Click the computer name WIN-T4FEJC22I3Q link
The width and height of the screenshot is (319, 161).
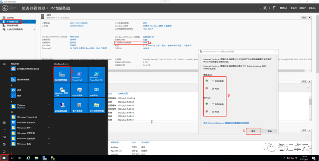[x=79, y=23]
